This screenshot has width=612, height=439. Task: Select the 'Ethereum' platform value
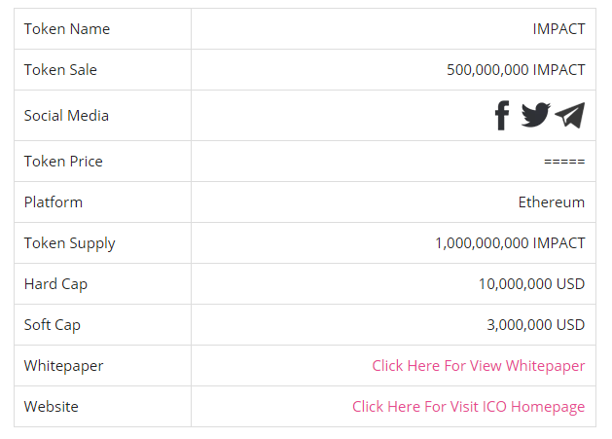pos(552,202)
